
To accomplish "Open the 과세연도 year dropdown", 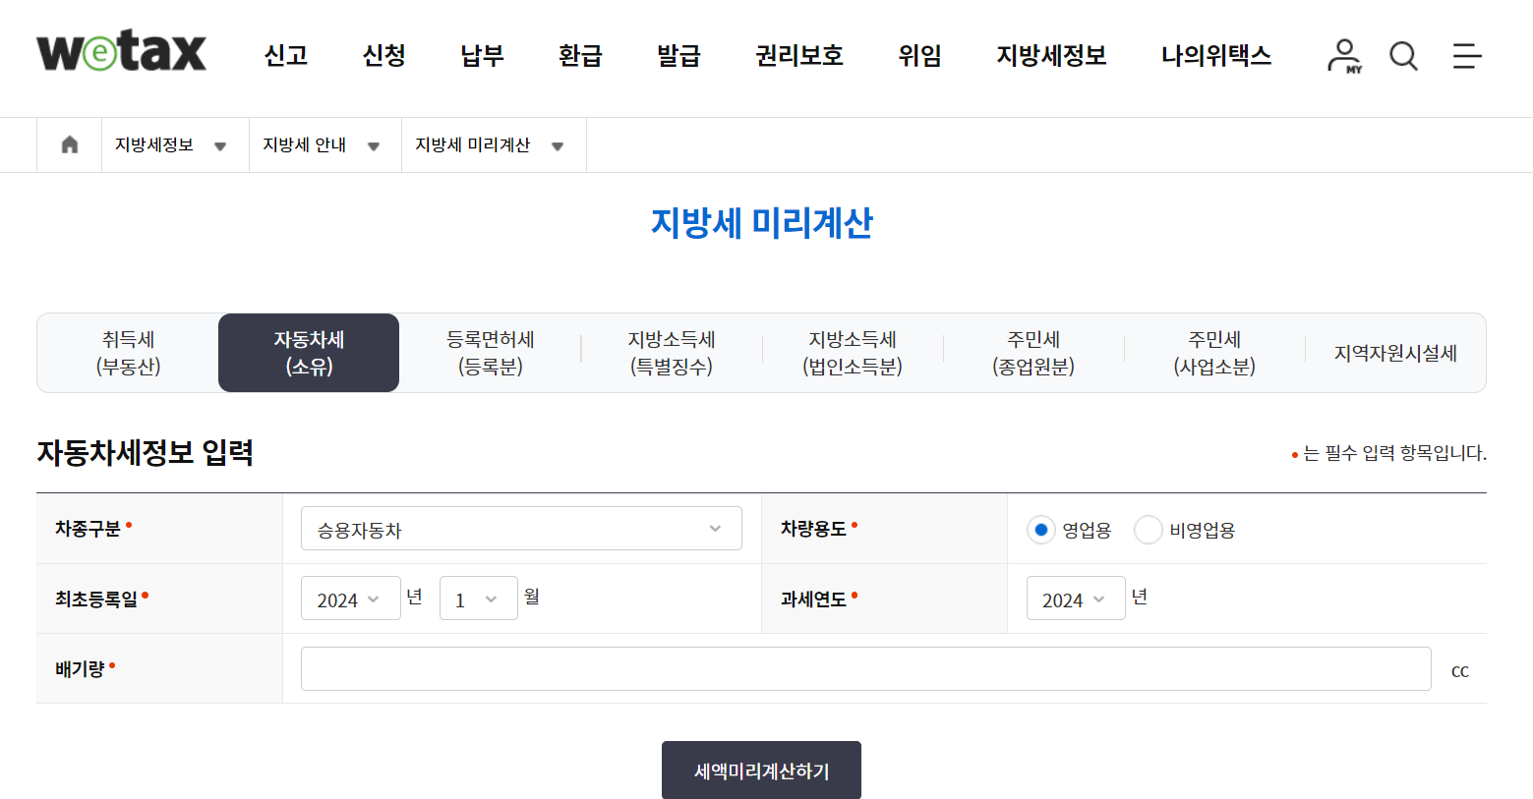I will coord(1076,598).
